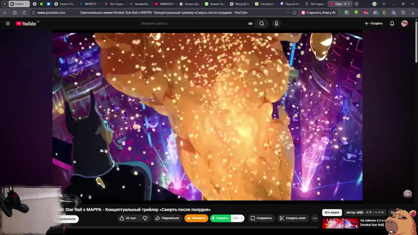
Task: Click the round avatar bubble beside the video
Action: (408, 194)
